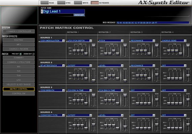The width and height of the screenshot is (192, 134).
Task: Toggle tone 2 switch for PCH ENV D-TIME
Action: click(109, 100)
